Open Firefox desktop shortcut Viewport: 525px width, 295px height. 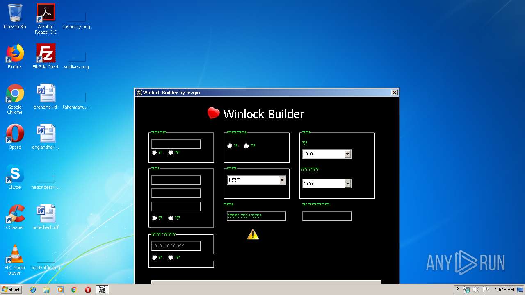(x=15, y=57)
